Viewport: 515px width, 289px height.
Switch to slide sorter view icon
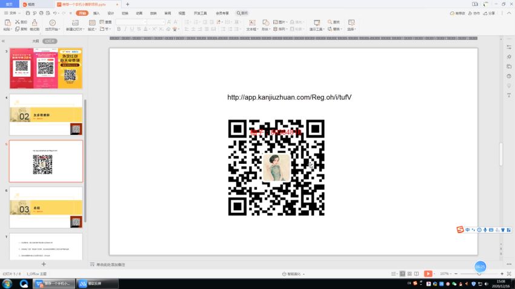[410, 274]
